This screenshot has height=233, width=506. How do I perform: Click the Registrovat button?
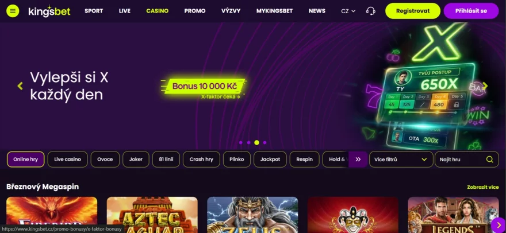(x=413, y=11)
